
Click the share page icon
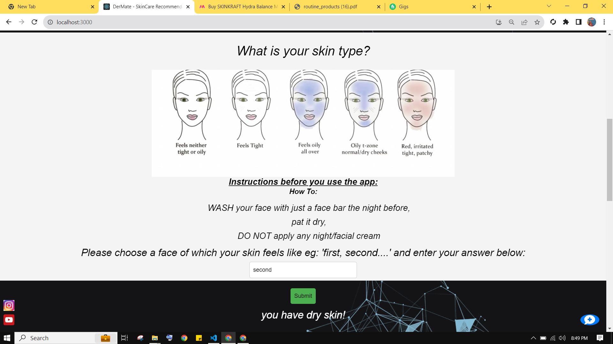coord(524,22)
